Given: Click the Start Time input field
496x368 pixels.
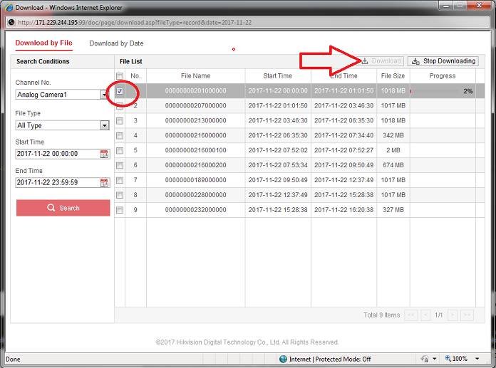Looking at the screenshot, I should 57,154.
